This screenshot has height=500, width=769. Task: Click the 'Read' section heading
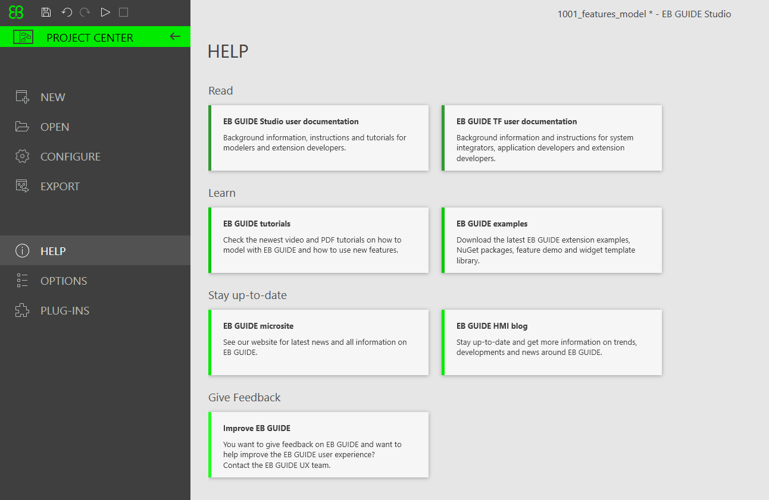(x=220, y=91)
